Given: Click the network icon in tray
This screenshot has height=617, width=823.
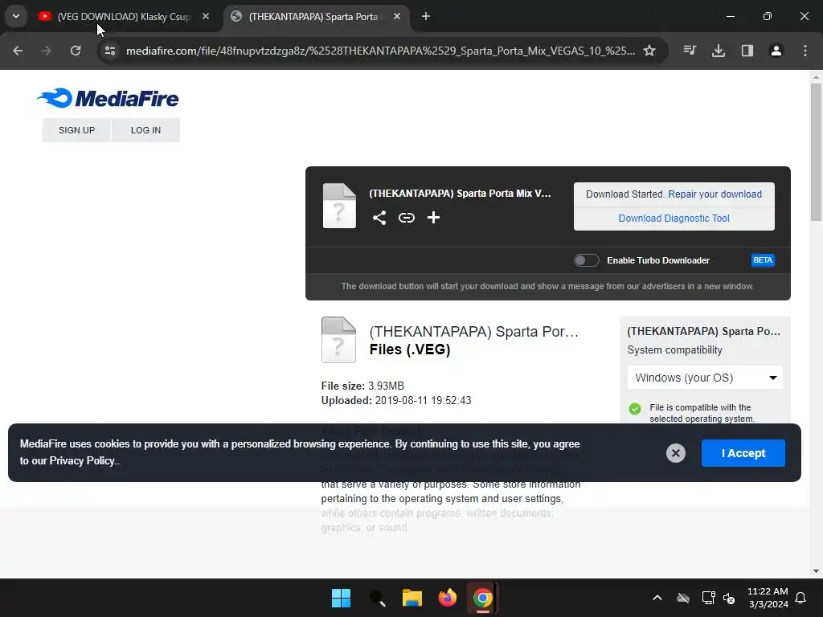Looking at the screenshot, I should (x=708, y=598).
